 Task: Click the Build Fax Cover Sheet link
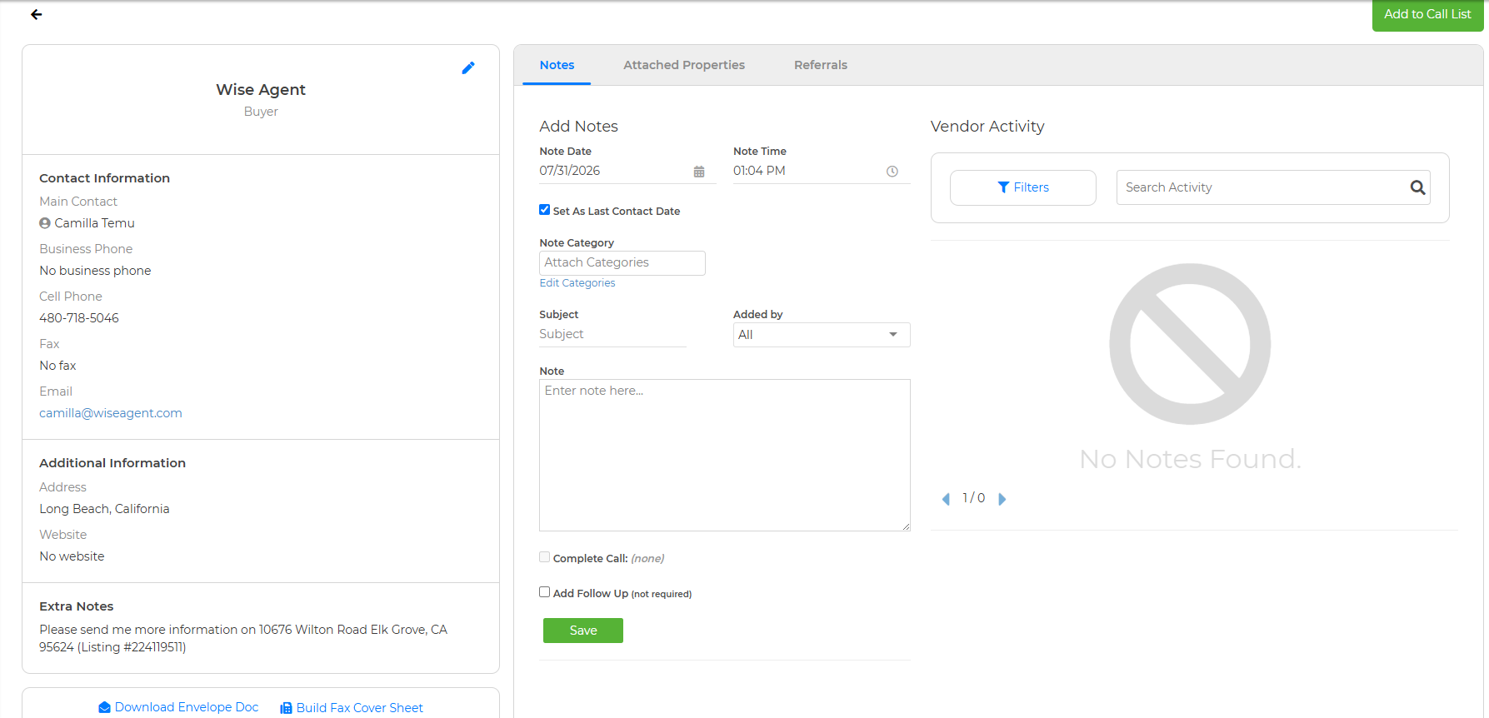point(352,708)
